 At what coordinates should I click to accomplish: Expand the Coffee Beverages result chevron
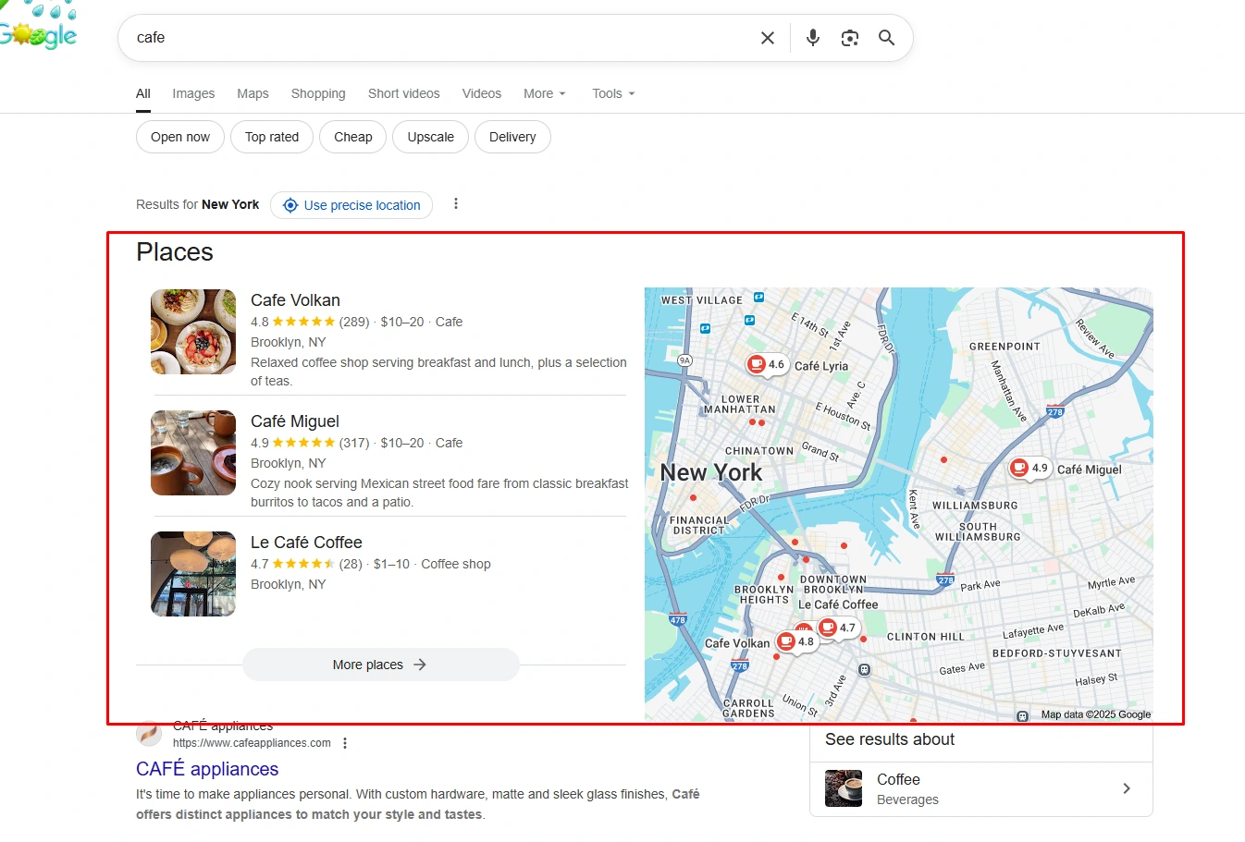click(1127, 788)
